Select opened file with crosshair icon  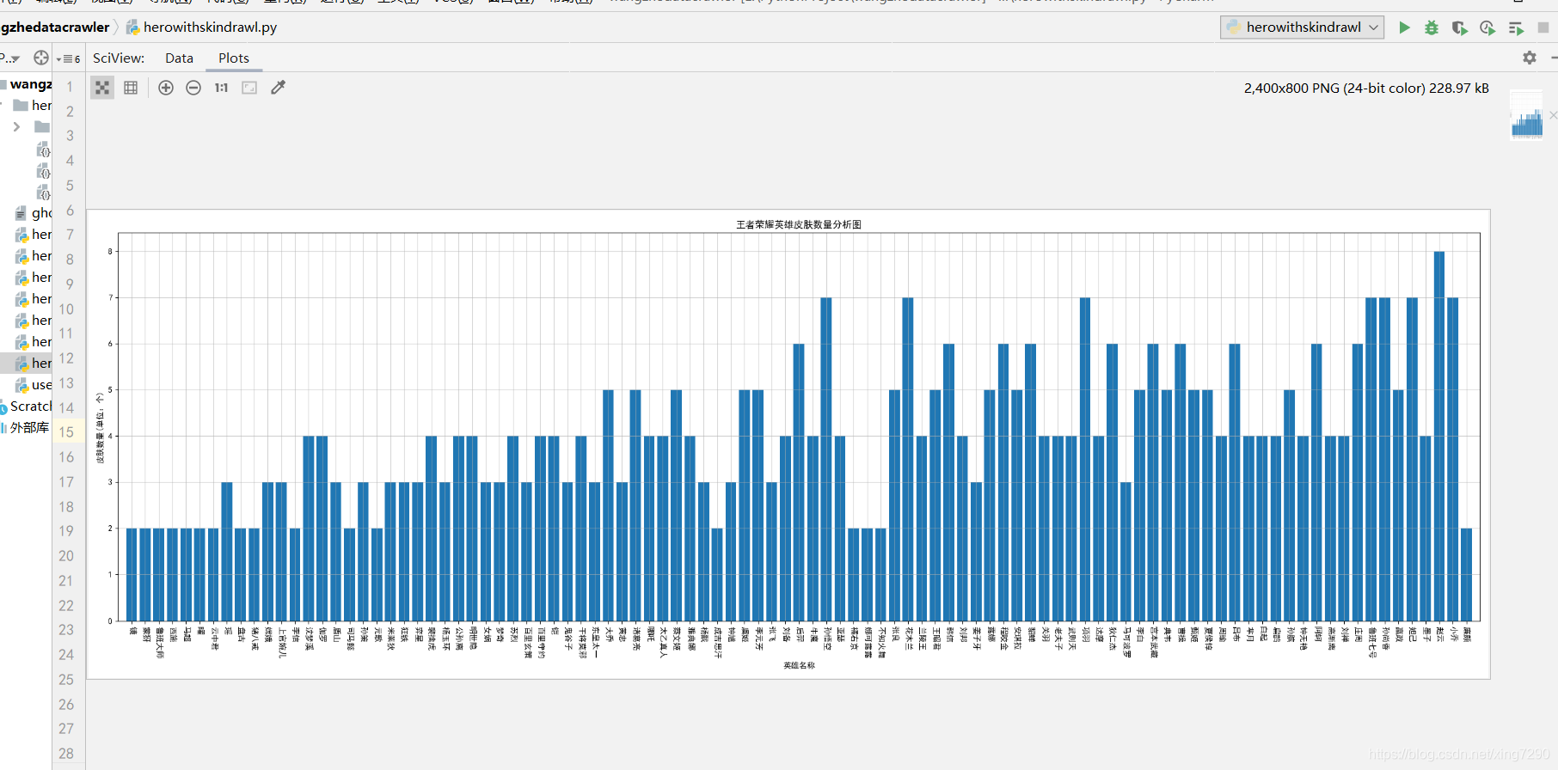(40, 58)
